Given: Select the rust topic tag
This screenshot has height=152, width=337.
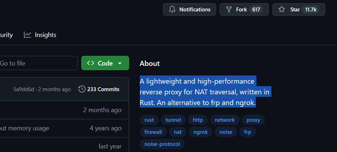Looking at the screenshot, I should [149, 120].
